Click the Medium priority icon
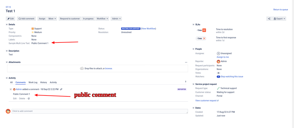294x128 pixels. click(33, 32)
